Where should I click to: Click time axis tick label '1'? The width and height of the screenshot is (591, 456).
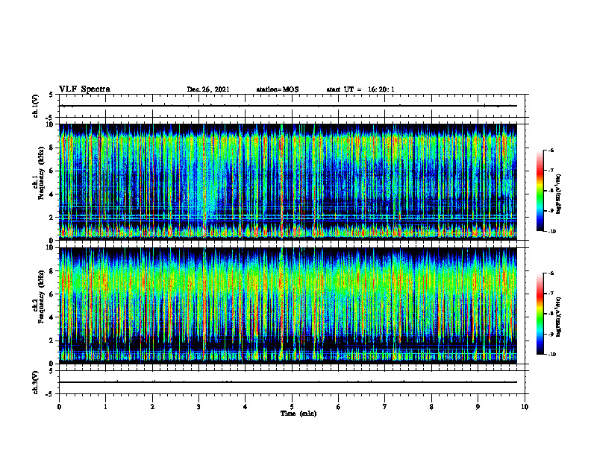click(105, 407)
